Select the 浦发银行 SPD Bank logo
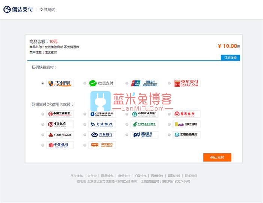263x203 pixels. pyautogui.click(x=144, y=135)
